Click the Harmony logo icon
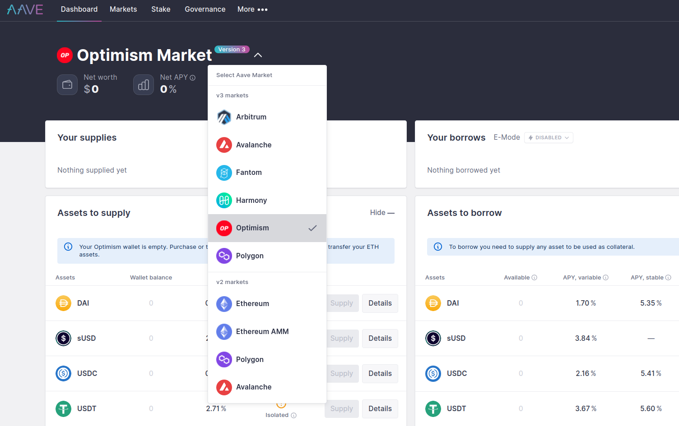 point(224,200)
